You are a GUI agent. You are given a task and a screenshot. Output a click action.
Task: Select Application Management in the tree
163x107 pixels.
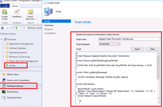pos(21,44)
